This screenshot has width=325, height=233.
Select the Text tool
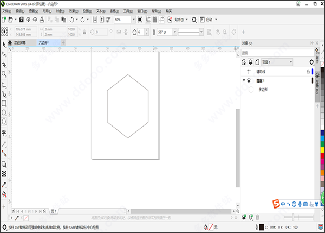[4, 133]
